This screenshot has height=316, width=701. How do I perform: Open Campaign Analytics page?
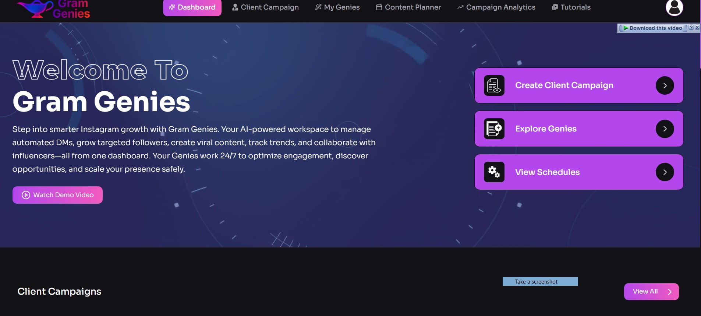coord(496,7)
